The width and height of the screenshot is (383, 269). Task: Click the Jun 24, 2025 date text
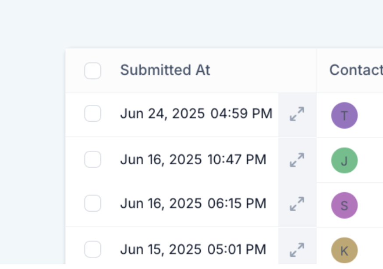pyautogui.click(x=162, y=114)
